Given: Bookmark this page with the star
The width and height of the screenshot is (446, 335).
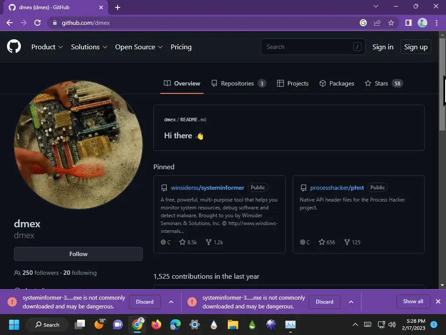Looking at the screenshot, I should 391,23.
